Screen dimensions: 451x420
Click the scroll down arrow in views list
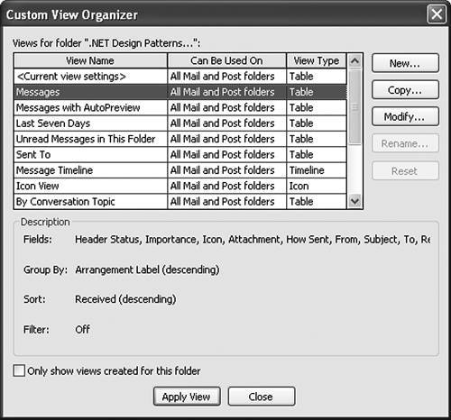[x=354, y=201]
